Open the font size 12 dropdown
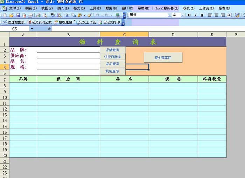This screenshot has height=178, width=245. (182, 15)
